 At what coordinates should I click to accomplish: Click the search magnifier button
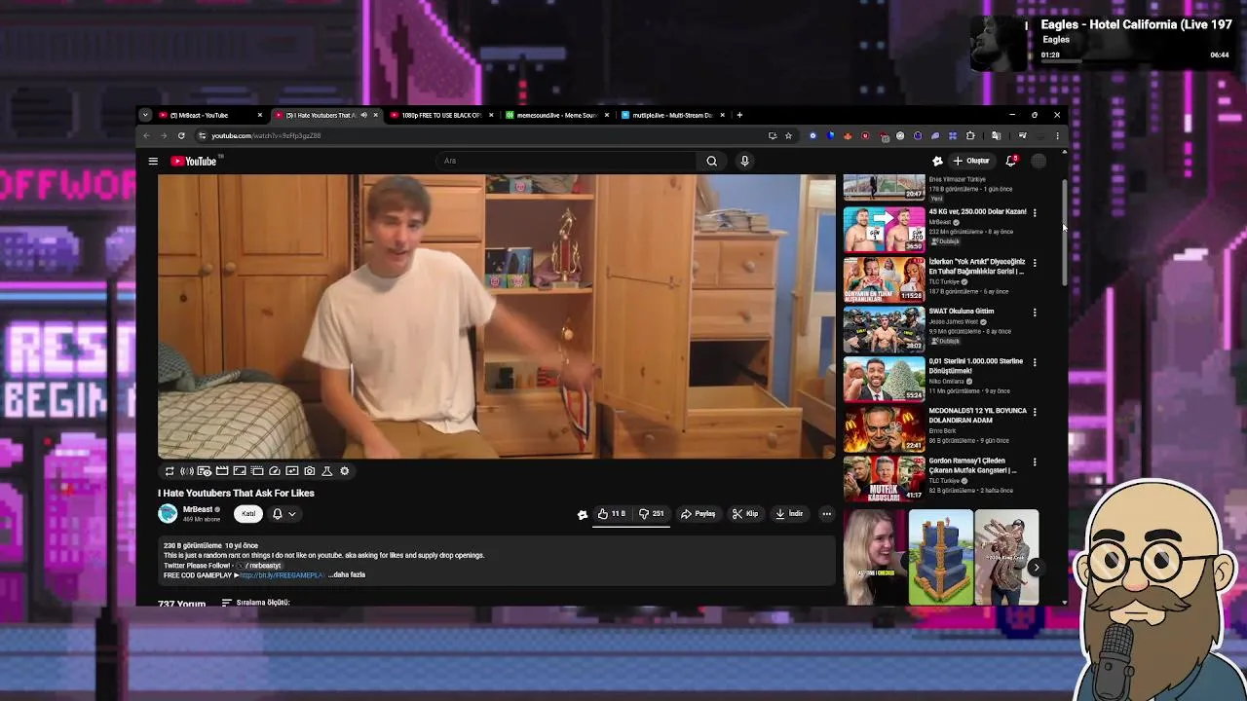pyautogui.click(x=712, y=161)
